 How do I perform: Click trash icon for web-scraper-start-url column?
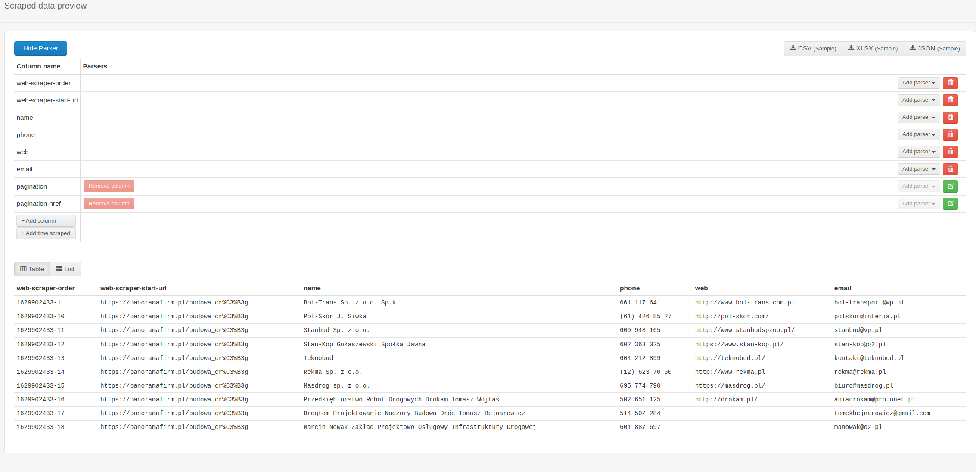point(950,100)
